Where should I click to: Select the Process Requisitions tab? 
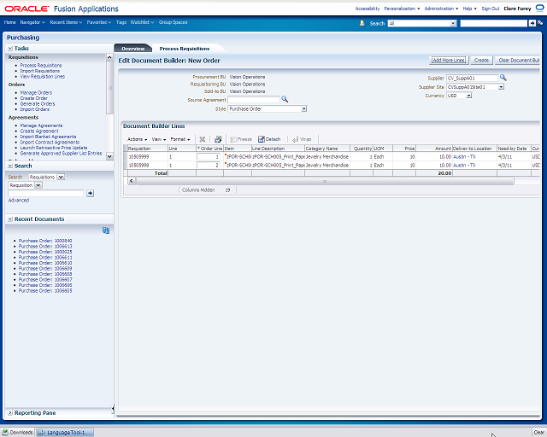[185, 49]
